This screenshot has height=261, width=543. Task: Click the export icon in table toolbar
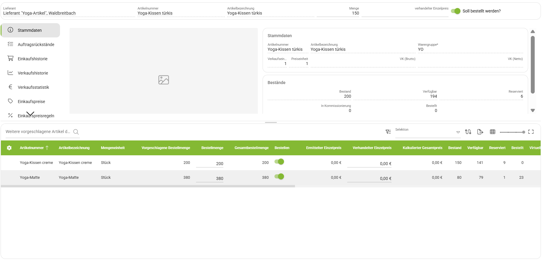[x=480, y=132]
